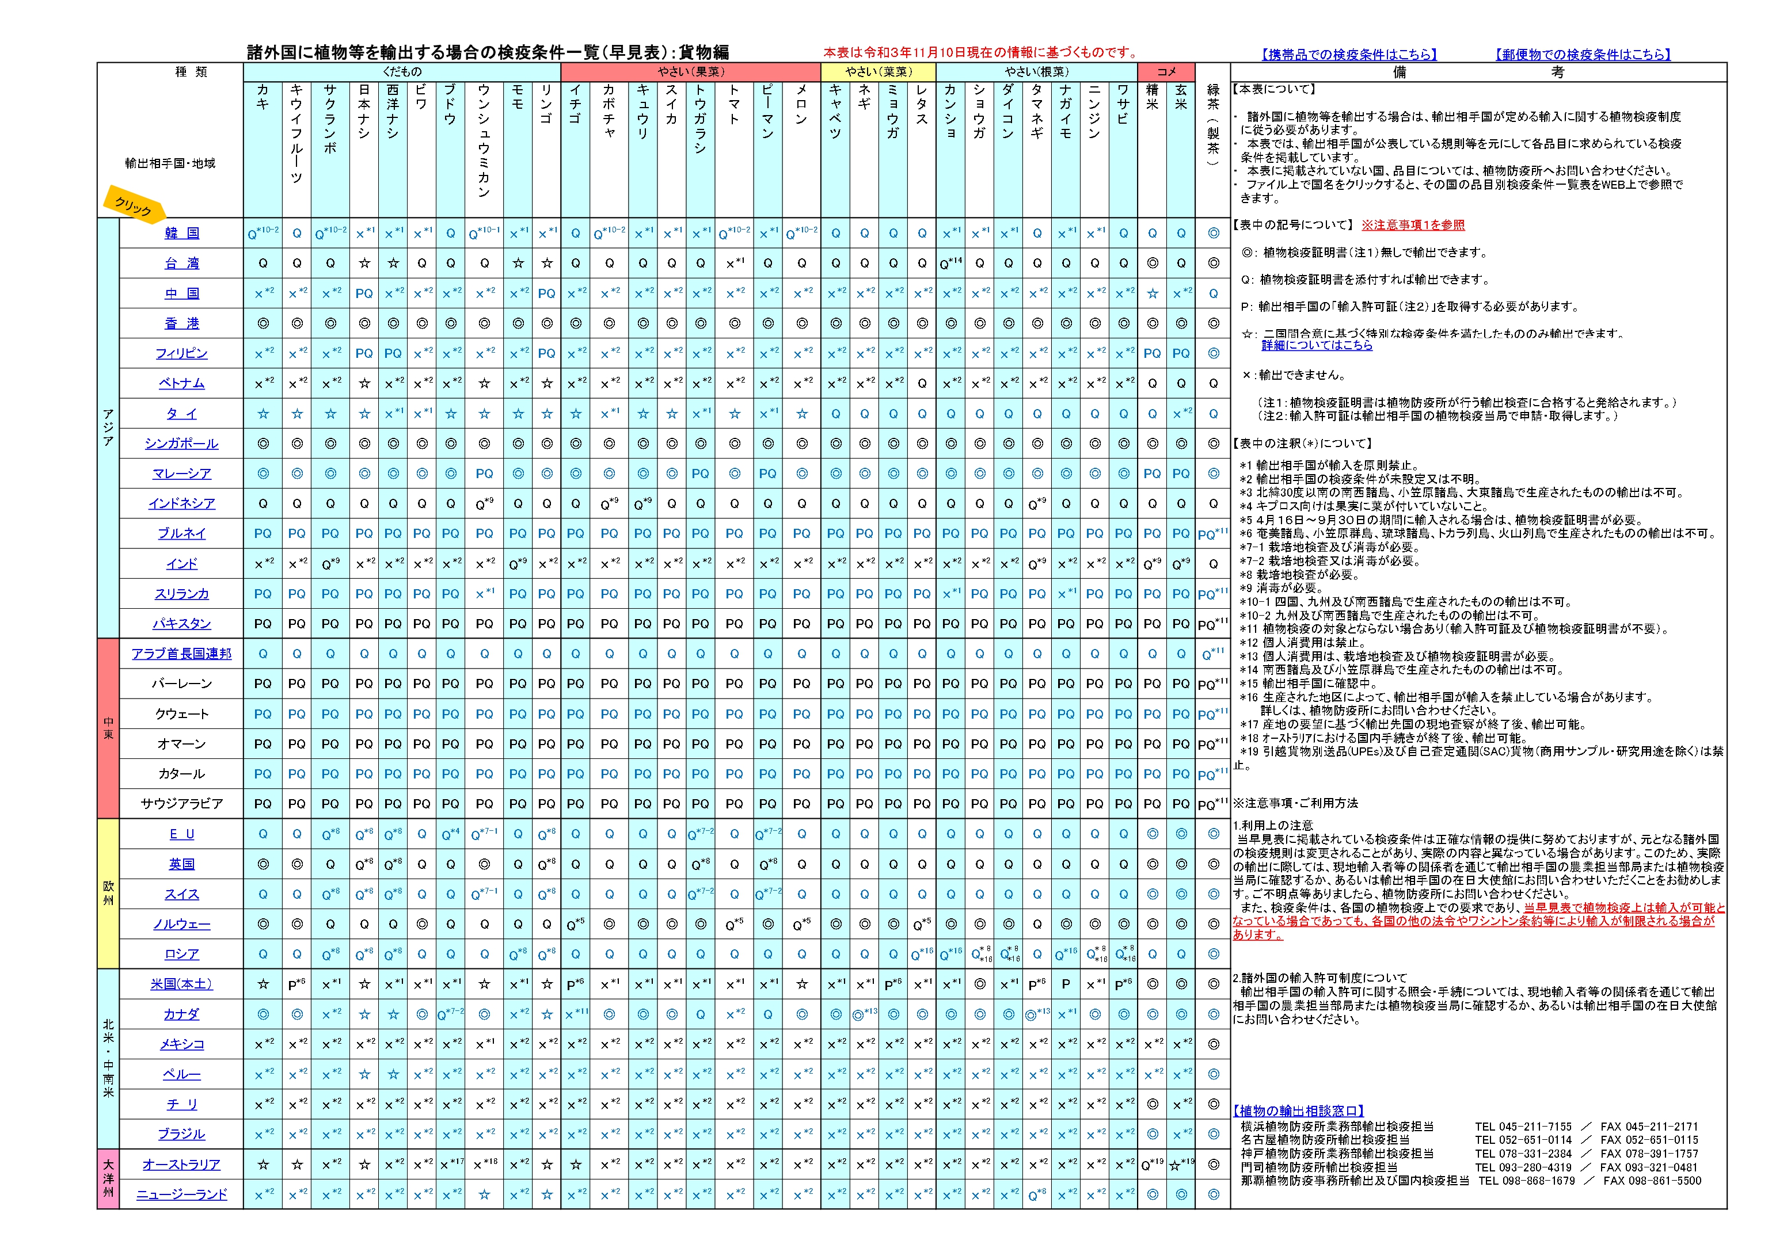Open the 英国 country link
This screenshot has width=1772, height=1252.
coord(181,864)
